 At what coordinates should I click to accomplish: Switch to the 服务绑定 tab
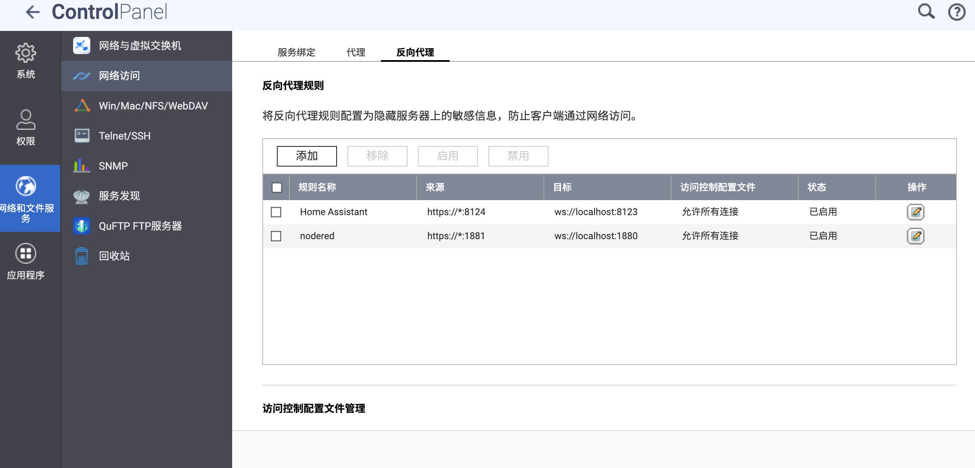click(296, 52)
